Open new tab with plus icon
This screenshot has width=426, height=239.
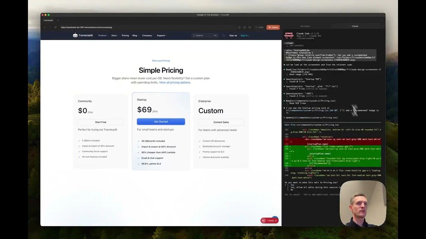click(x=58, y=20)
